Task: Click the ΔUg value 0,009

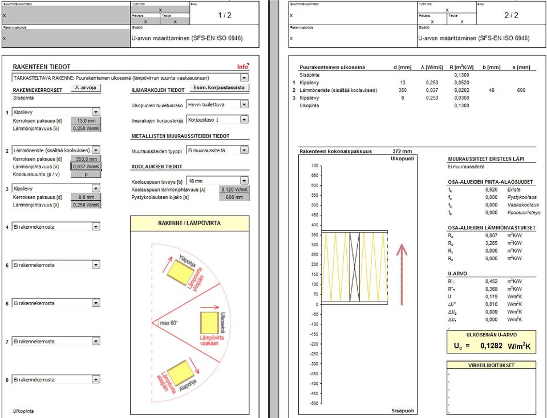Action: pos(491,312)
